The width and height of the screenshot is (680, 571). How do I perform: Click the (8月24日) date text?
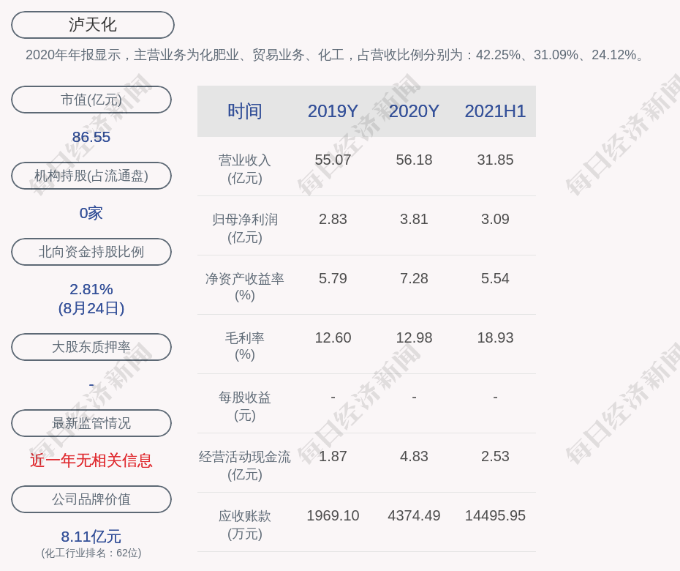point(91,308)
